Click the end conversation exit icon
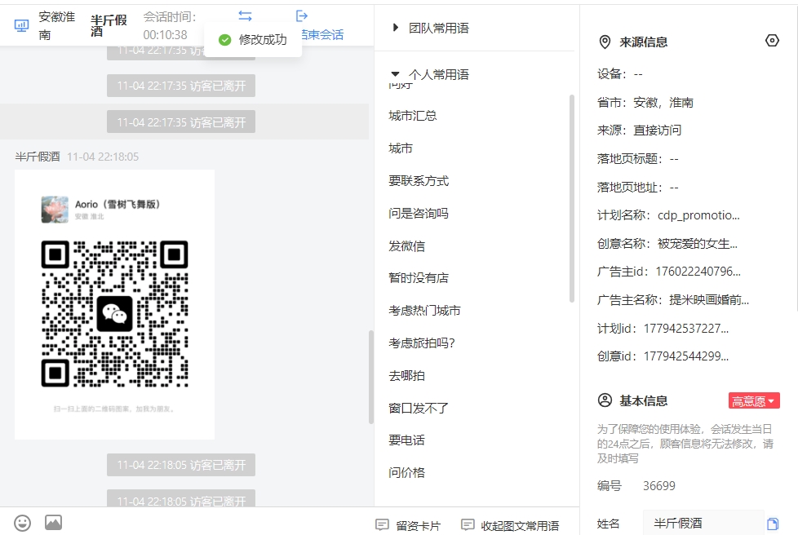The width and height of the screenshot is (798, 535). [302, 16]
